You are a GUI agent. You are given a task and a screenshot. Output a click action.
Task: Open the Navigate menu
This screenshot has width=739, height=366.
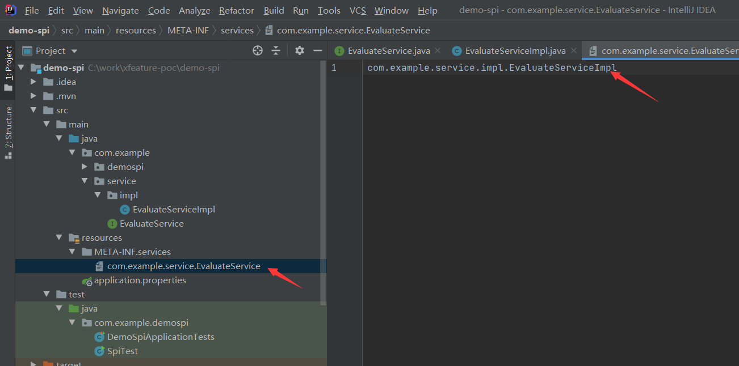coord(120,11)
